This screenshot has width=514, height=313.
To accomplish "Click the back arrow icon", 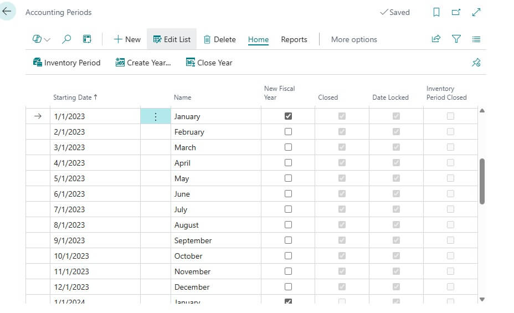I will [x=7, y=11].
